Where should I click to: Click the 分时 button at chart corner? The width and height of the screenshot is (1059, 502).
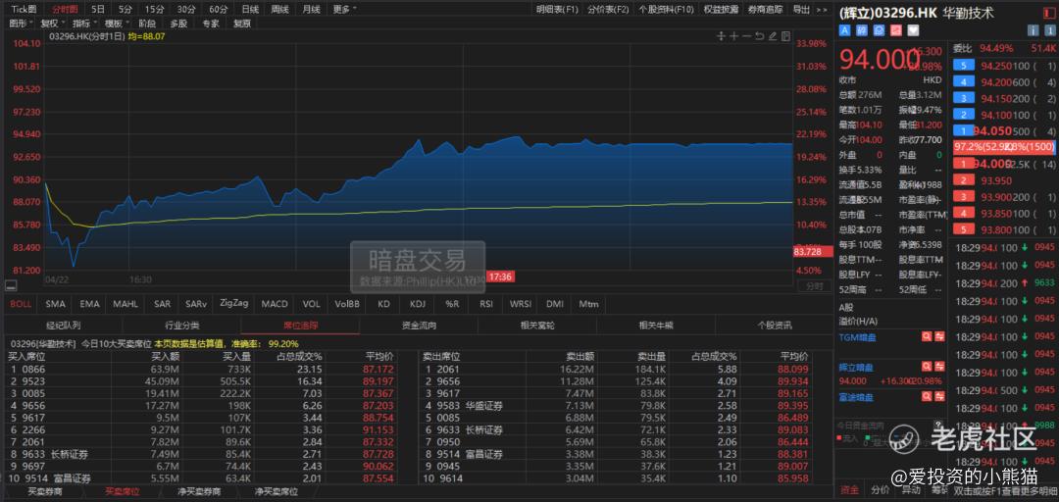(x=814, y=286)
